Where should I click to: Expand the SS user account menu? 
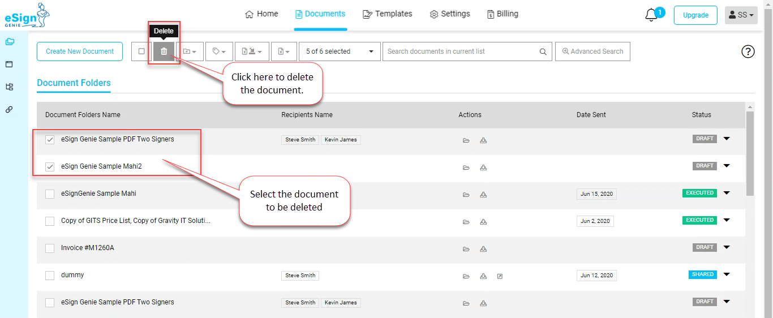[x=741, y=15]
